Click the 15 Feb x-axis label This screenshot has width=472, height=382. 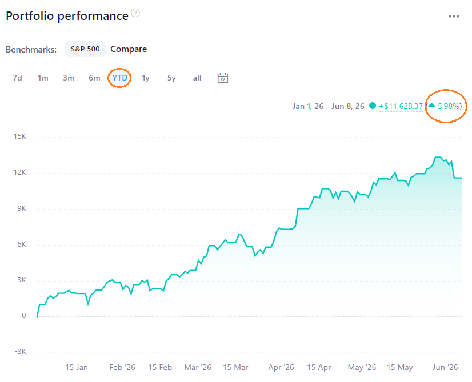coord(160,367)
